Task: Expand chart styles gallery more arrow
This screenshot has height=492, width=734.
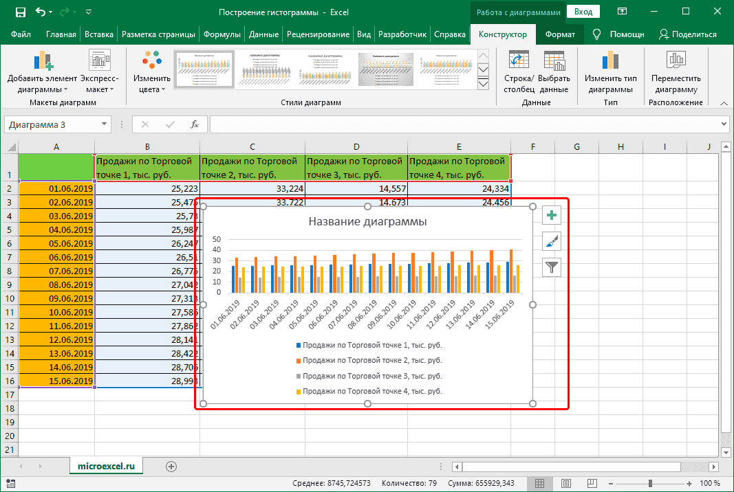Action: pyautogui.click(x=483, y=84)
